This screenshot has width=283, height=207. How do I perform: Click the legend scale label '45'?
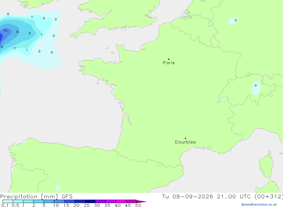point(128,205)
